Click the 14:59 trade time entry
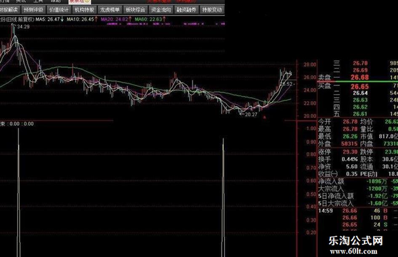 pyautogui.click(x=326, y=211)
